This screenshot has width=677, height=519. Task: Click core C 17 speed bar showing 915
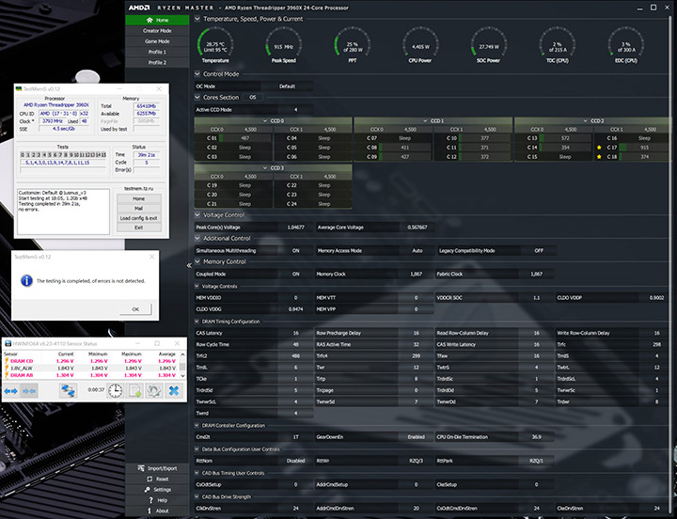coord(643,148)
